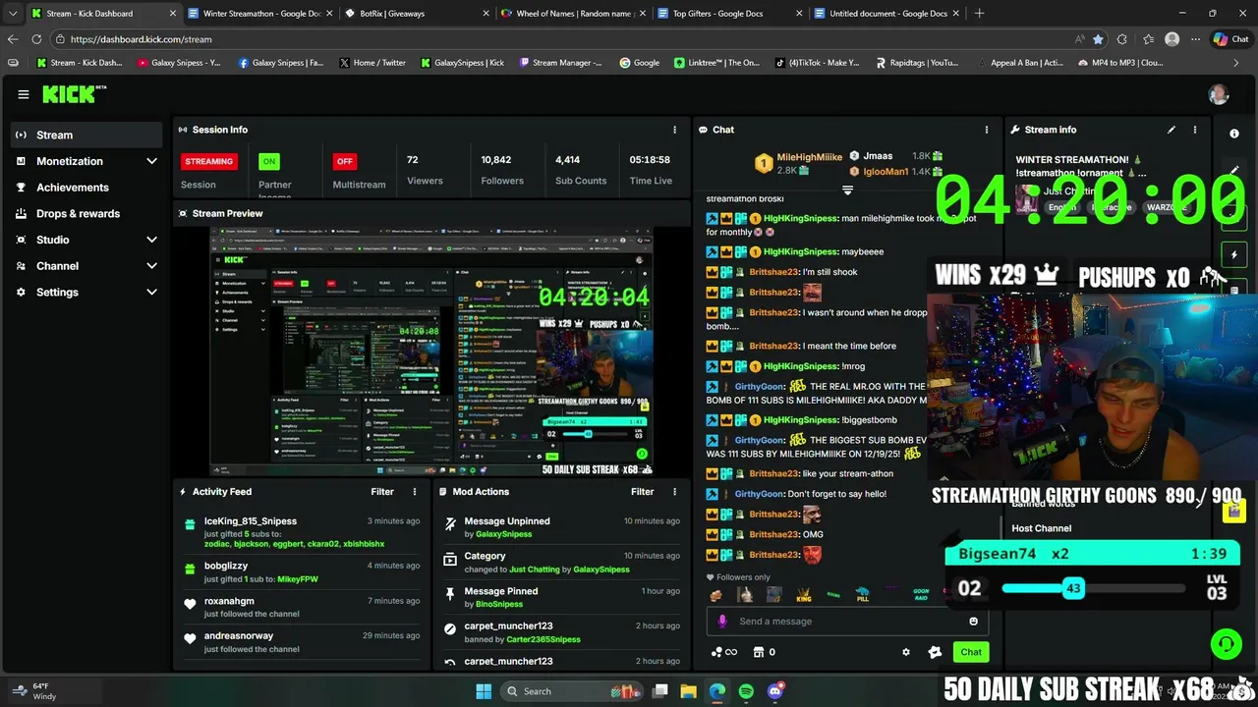This screenshot has height=707, width=1258.
Task: Switch to BotRix Giveaways tab
Action: click(417, 14)
